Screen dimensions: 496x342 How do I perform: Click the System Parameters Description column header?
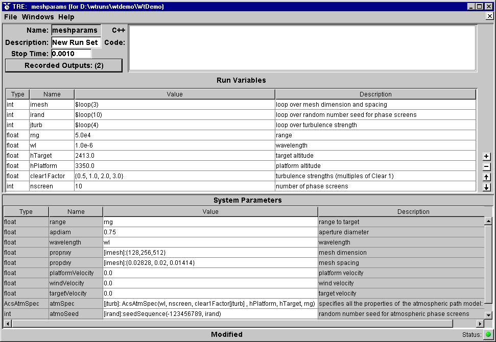tap(401, 212)
